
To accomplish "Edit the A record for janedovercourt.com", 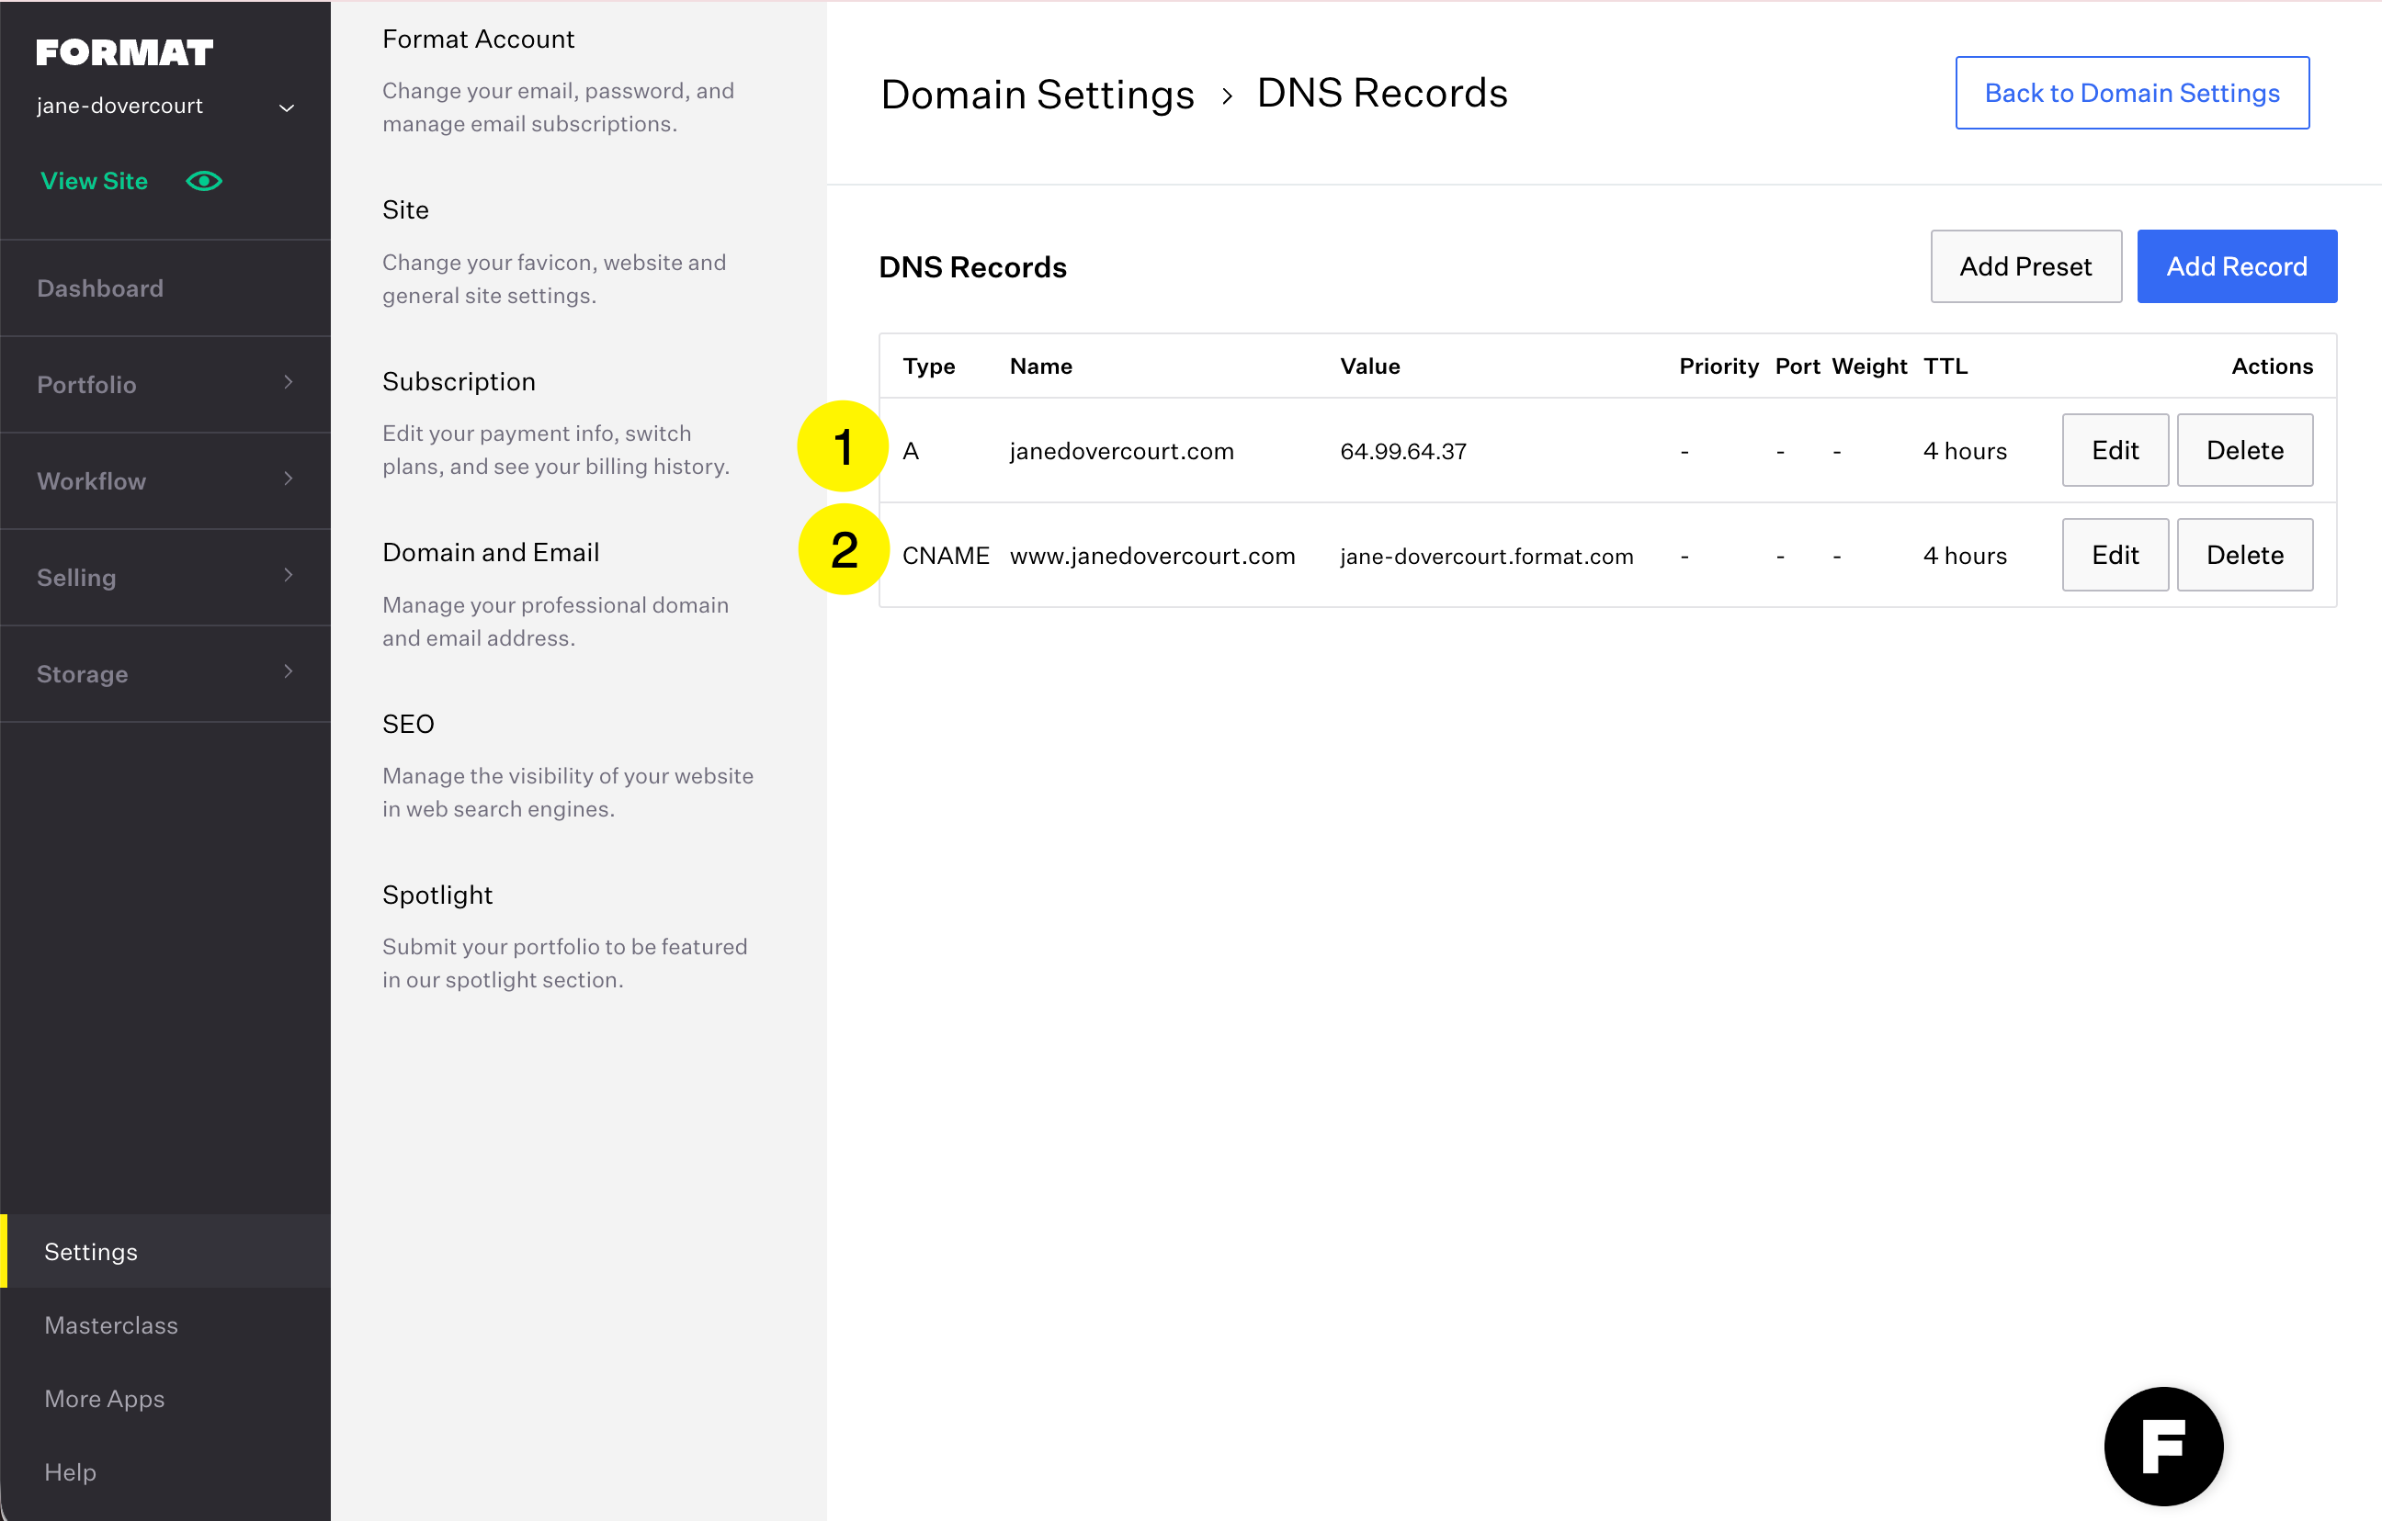I will (x=2114, y=450).
